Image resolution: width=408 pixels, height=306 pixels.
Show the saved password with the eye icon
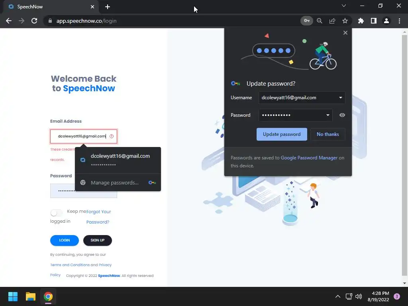pyautogui.click(x=342, y=115)
